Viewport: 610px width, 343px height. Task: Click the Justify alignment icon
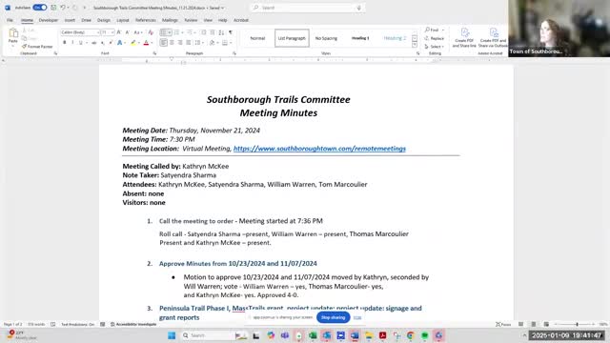pyautogui.click(x=189, y=42)
